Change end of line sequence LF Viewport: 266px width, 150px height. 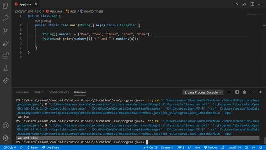pyautogui.click(x=190, y=147)
